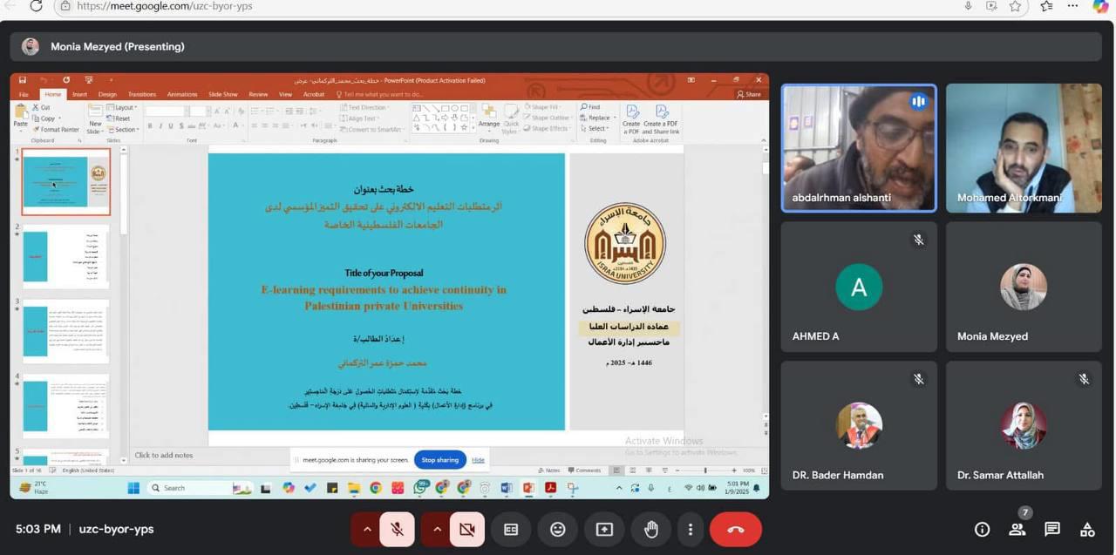Leave the call with red hang-up button
The height and width of the screenshot is (555, 1116).
(x=735, y=529)
